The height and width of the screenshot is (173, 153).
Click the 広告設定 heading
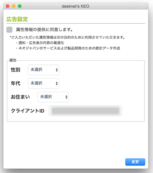17,19
